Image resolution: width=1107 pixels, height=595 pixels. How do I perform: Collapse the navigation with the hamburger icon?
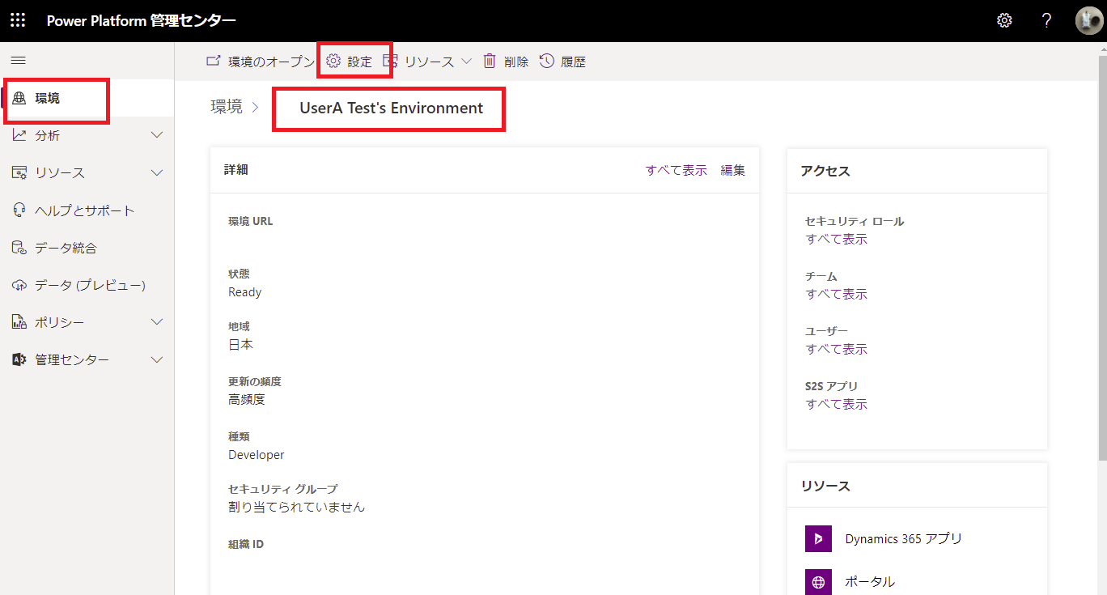coord(17,59)
